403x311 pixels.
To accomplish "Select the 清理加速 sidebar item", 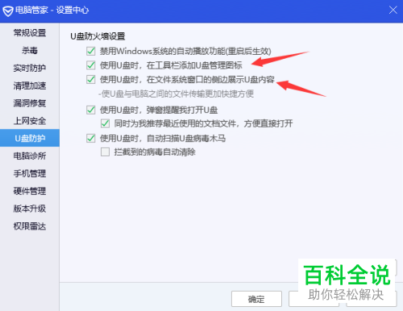I will 30,85.
